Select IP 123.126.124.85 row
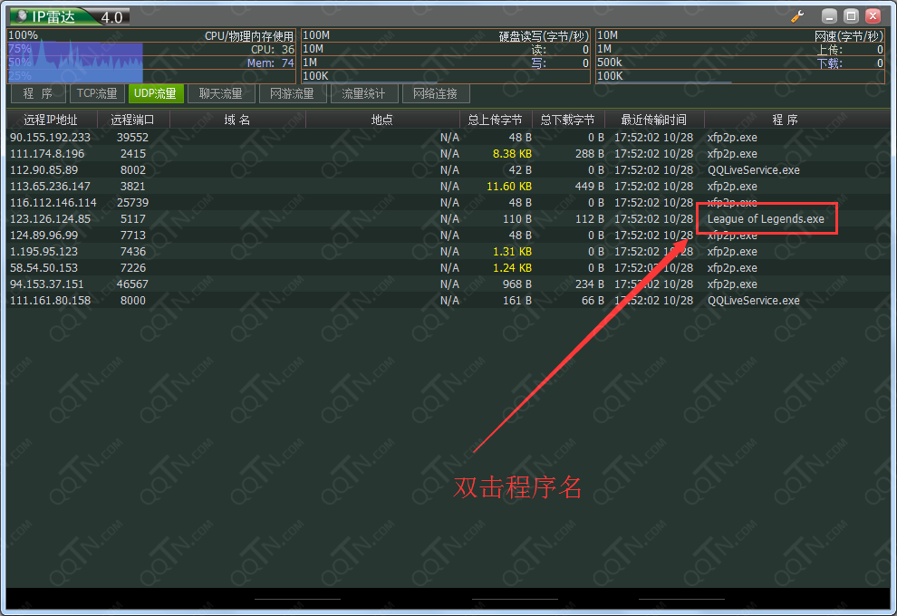This screenshot has height=616, width=897. click(448, 219)
